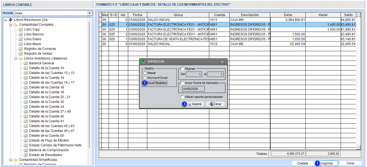Viewport: 367px width, 167px height.
Task: Click the Detalle de la Cuenta 37 y 49 icon
Action: click(x=26, y=112)
